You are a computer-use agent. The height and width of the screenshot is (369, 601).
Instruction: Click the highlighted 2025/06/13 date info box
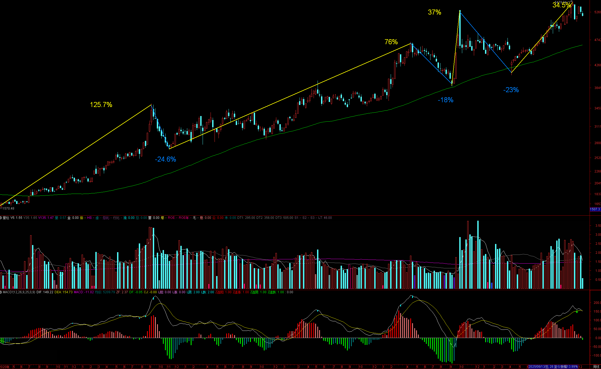coord(553,367)
